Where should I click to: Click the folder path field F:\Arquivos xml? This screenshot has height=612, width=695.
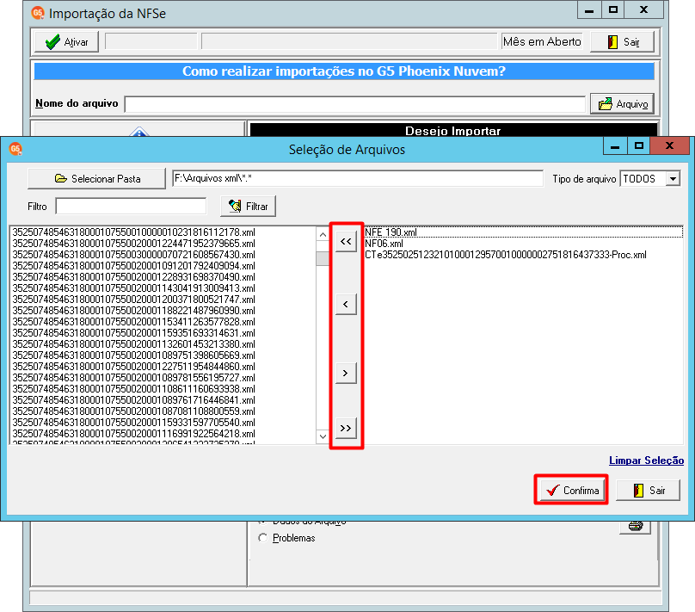(358, 178)
